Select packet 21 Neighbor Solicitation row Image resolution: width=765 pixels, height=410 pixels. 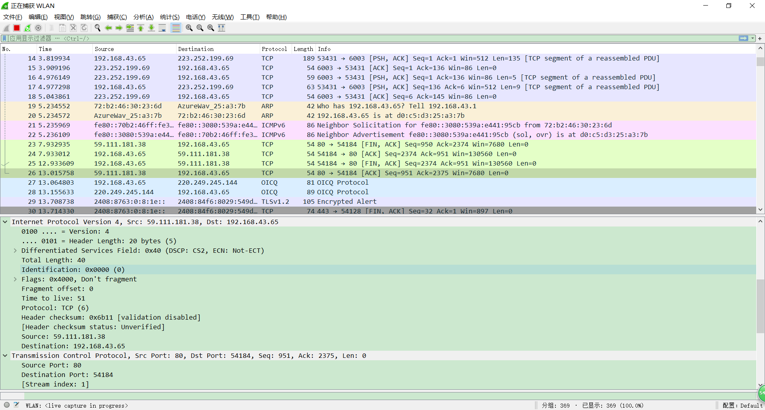tap(378, 125)
